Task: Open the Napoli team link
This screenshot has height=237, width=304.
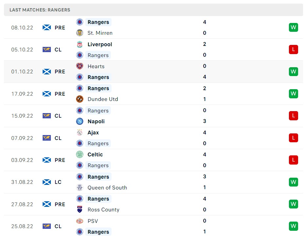Action: [96, 121]
